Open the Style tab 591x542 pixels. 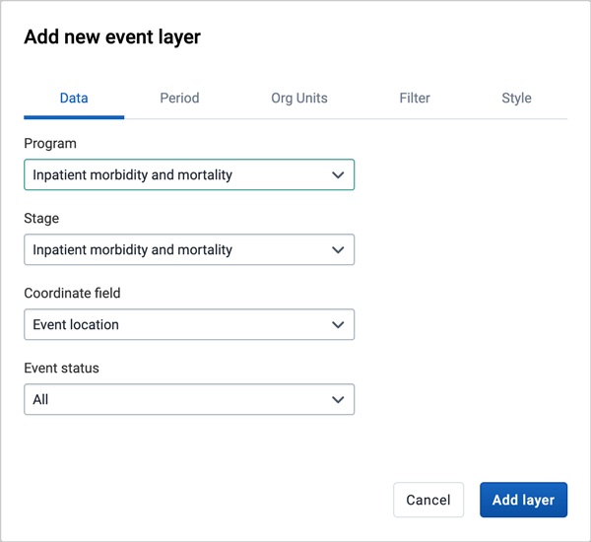click(516, 99)
